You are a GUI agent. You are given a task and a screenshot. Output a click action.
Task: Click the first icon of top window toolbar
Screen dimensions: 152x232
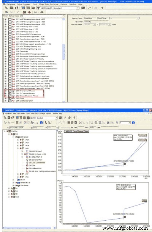click(6, 8)
